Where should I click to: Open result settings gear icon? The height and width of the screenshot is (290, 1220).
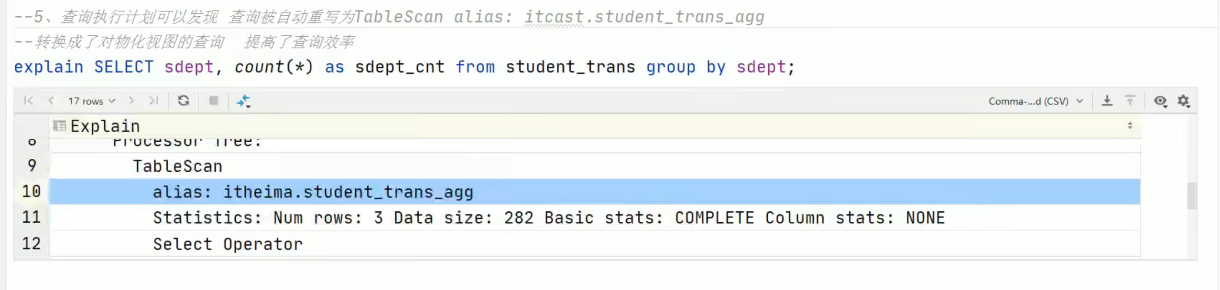[x=1184, y=101]
